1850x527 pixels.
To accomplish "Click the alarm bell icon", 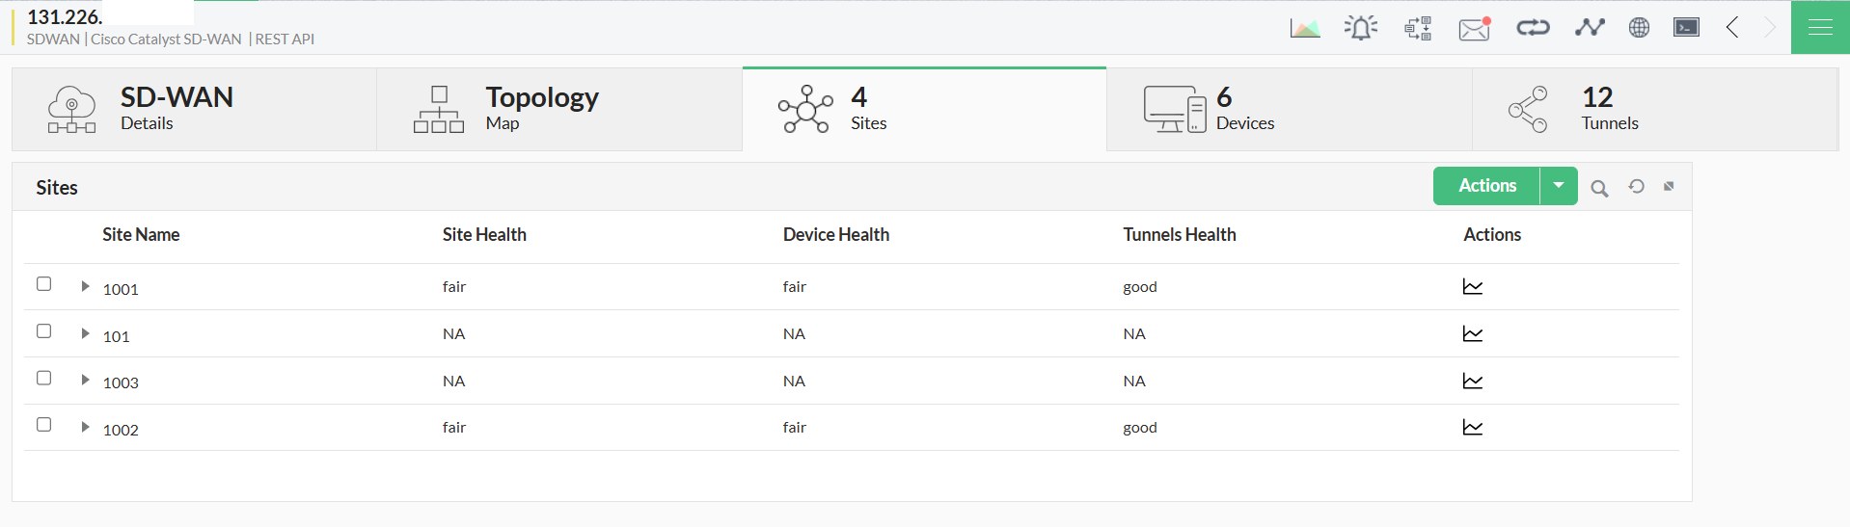I will [x=1360, y=28].
